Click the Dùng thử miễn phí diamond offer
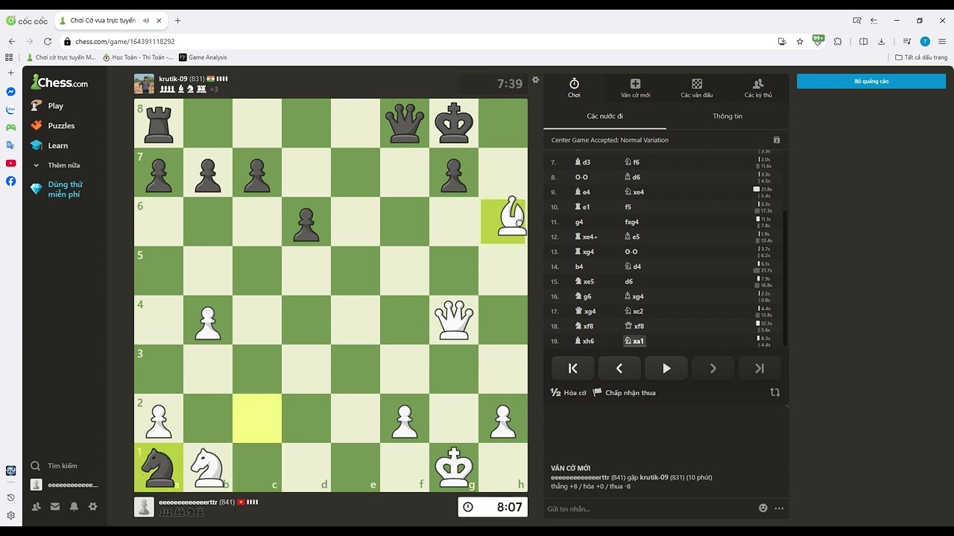 57,189
